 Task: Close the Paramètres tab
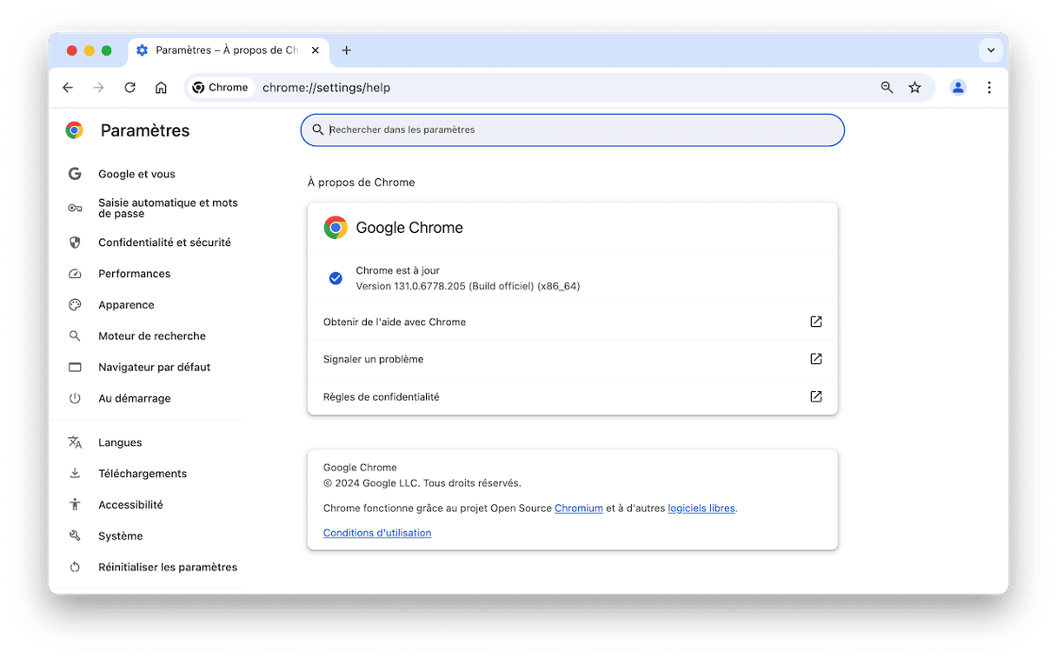(x=316, y=50)
